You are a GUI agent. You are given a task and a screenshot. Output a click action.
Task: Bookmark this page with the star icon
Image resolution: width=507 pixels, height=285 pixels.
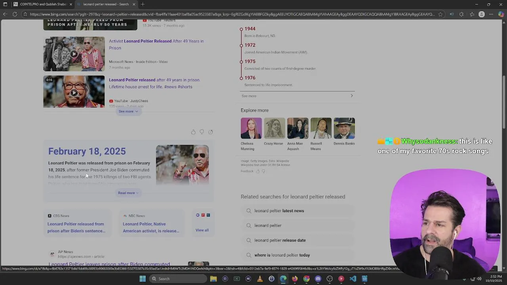coord(440,14)
